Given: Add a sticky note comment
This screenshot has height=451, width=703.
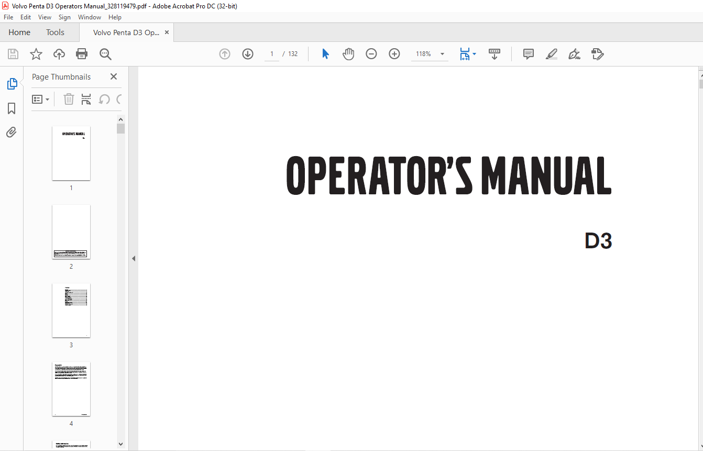Looking at the screenshot, I should [x=529, y=54].
